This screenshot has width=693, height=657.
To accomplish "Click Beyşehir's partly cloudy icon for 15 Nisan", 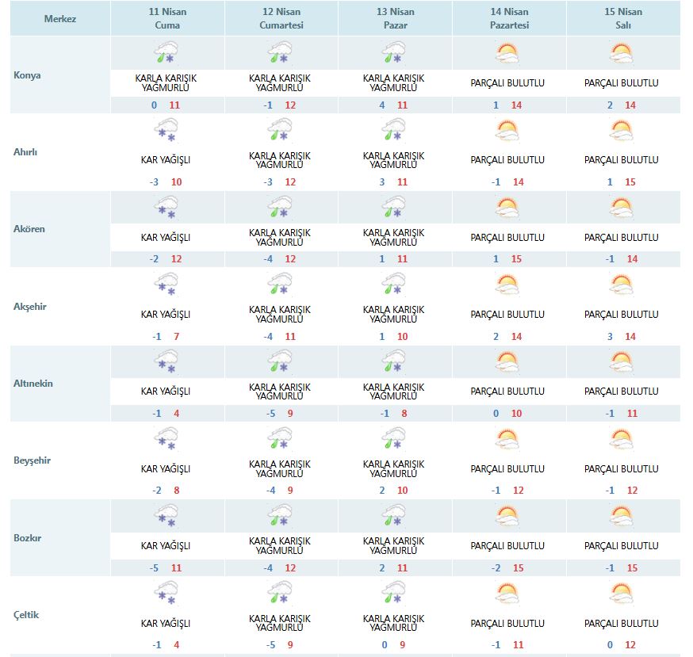I will pos(622,439).
